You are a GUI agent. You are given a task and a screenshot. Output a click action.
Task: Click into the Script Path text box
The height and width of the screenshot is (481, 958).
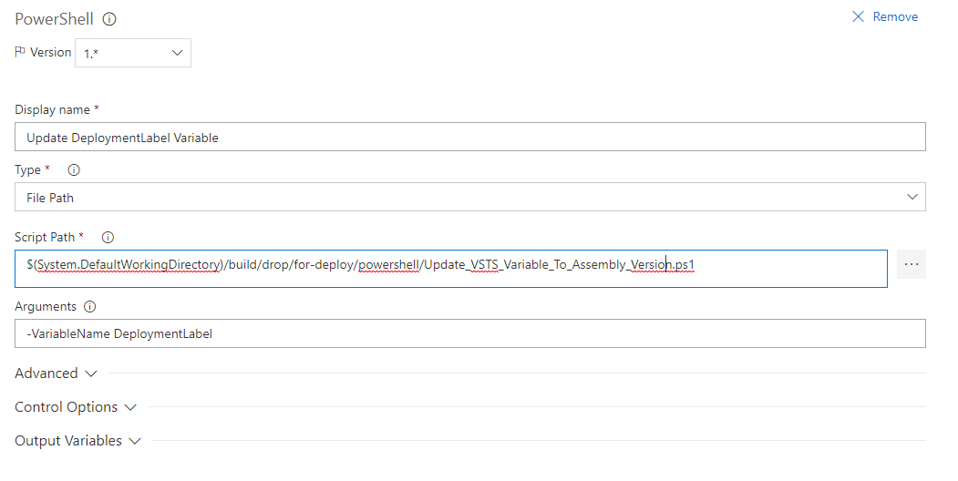[451, 269]
